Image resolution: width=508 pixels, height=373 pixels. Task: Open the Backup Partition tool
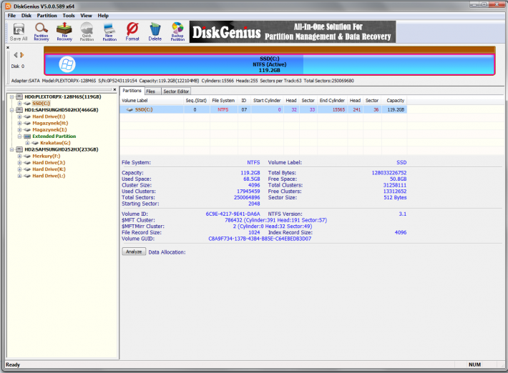coord(177,32)
